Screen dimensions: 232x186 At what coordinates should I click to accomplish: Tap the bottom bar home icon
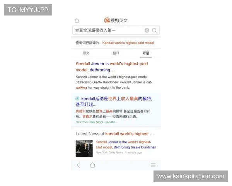92,165
